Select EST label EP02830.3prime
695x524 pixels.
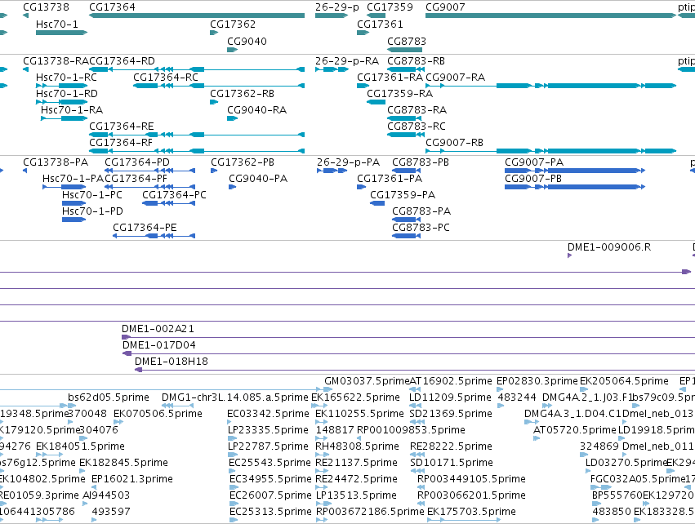tap(537, 381)
